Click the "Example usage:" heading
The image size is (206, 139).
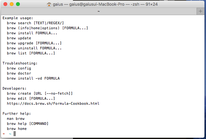click(x=18, y=18)
